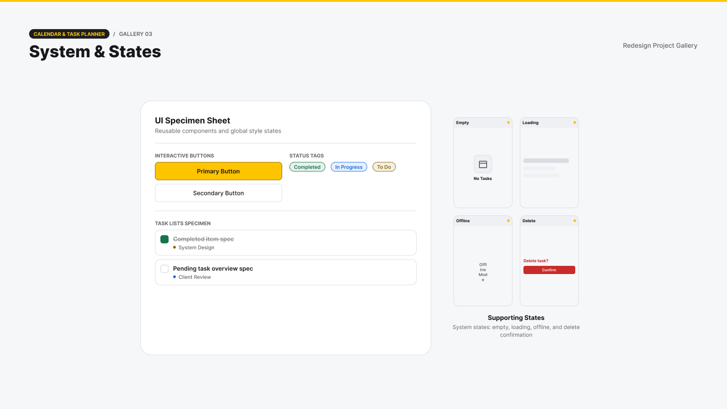Open the Loading state thumbnail

click(549, 163)
